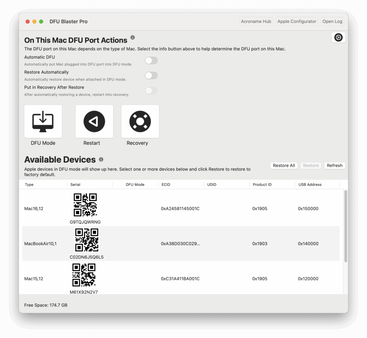Launch Apple Configurator from the toolbar
Viewport: 367px width, 338px height.
tap(297, 22)
